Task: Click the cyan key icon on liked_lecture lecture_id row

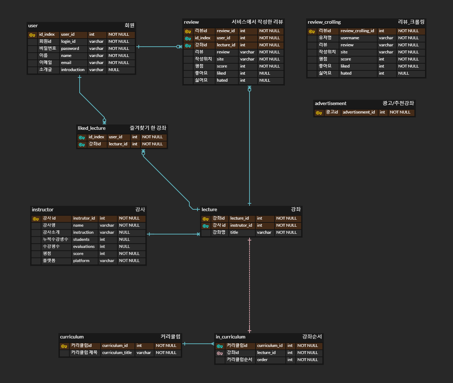Action: pyautogui.click(x=82, y=145)
